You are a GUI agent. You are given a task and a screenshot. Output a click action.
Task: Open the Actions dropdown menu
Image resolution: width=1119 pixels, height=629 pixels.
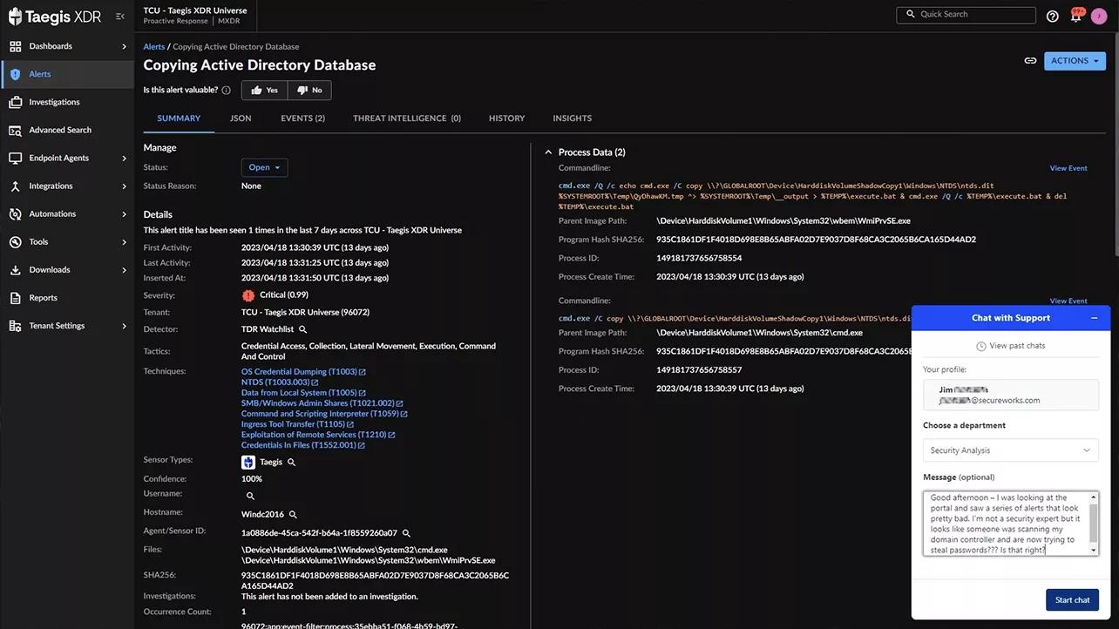[1075, 61]
